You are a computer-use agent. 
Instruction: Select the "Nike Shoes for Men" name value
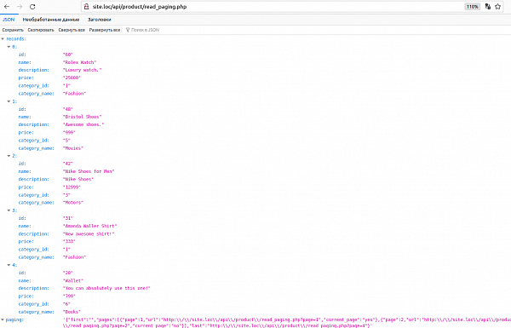[89, 171]
